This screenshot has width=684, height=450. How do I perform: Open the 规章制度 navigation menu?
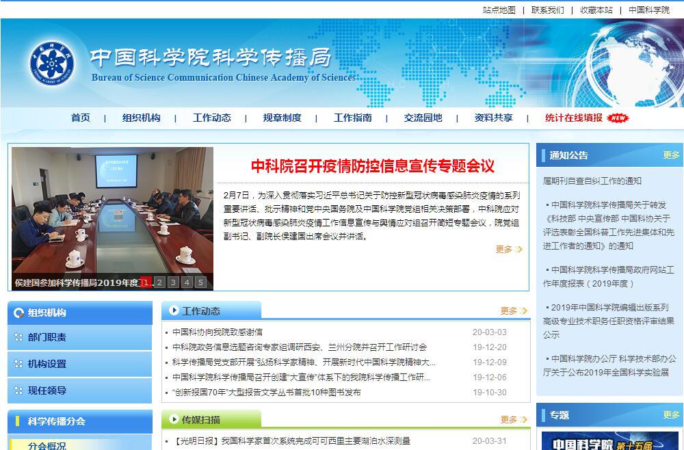tap(282, 118)
